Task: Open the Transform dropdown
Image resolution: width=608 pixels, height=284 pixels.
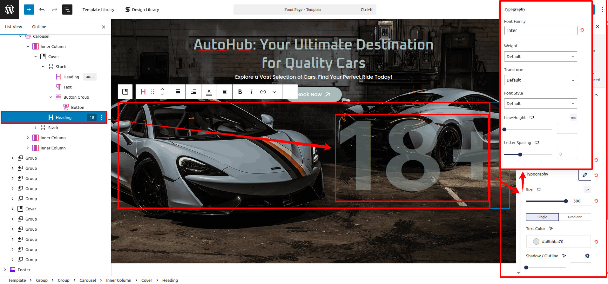Action: pos(541,80)
